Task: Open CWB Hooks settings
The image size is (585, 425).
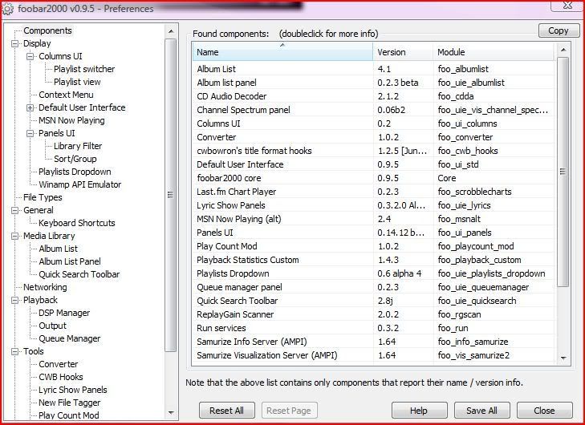Action: coord(60,377)
